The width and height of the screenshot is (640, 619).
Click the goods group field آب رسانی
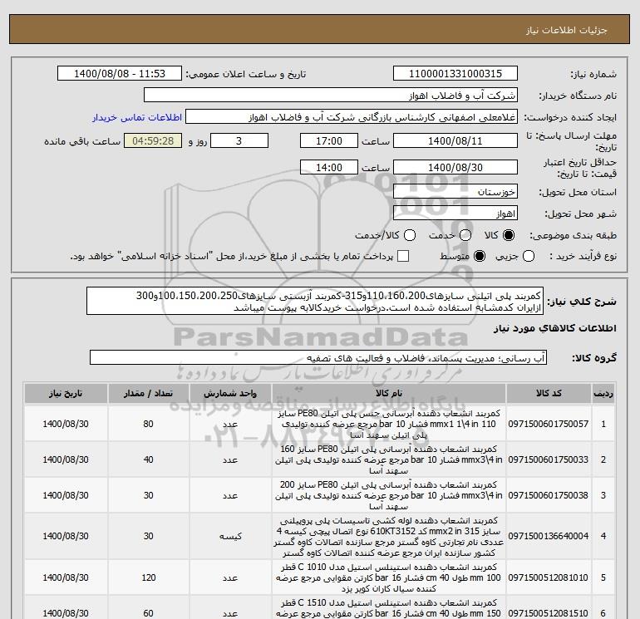pyautogui.click(x=318, y=358)
